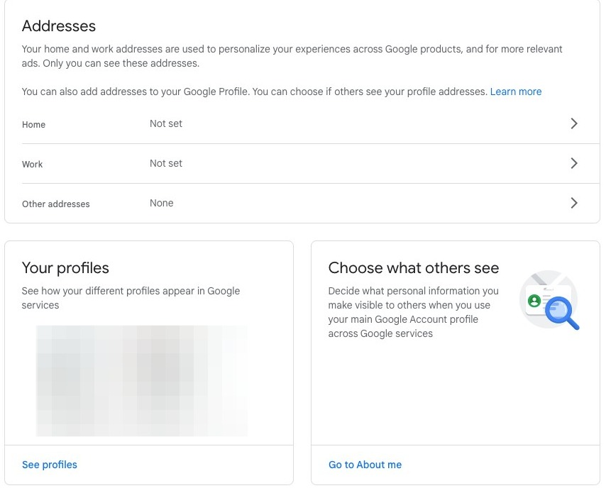The image size is (606, 493).
Task: Click the Work "Not set" value
Action: (166, 163)
